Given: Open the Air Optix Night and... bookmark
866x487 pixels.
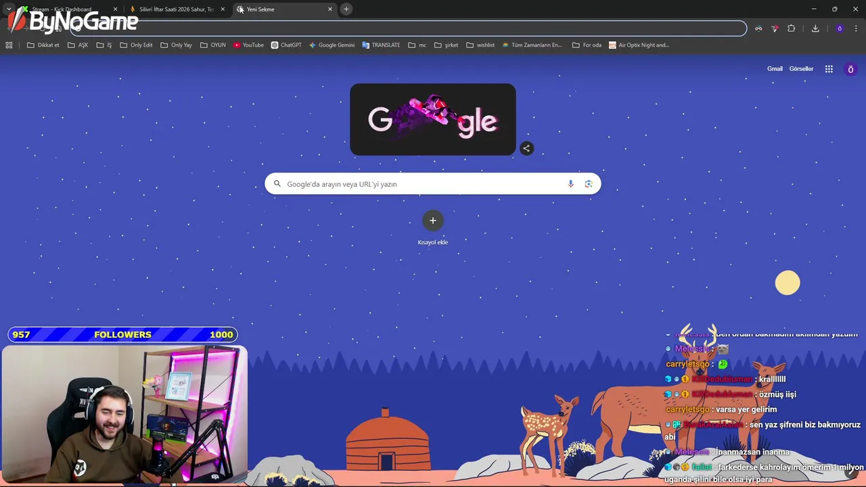Looking at the screenshot, I should [x=639, y=45].
